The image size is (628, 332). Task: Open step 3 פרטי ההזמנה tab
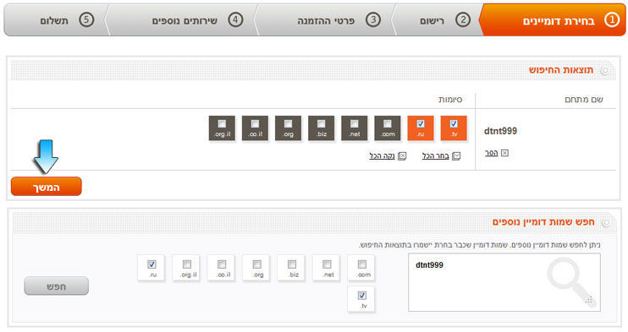(x=325, y=20)
